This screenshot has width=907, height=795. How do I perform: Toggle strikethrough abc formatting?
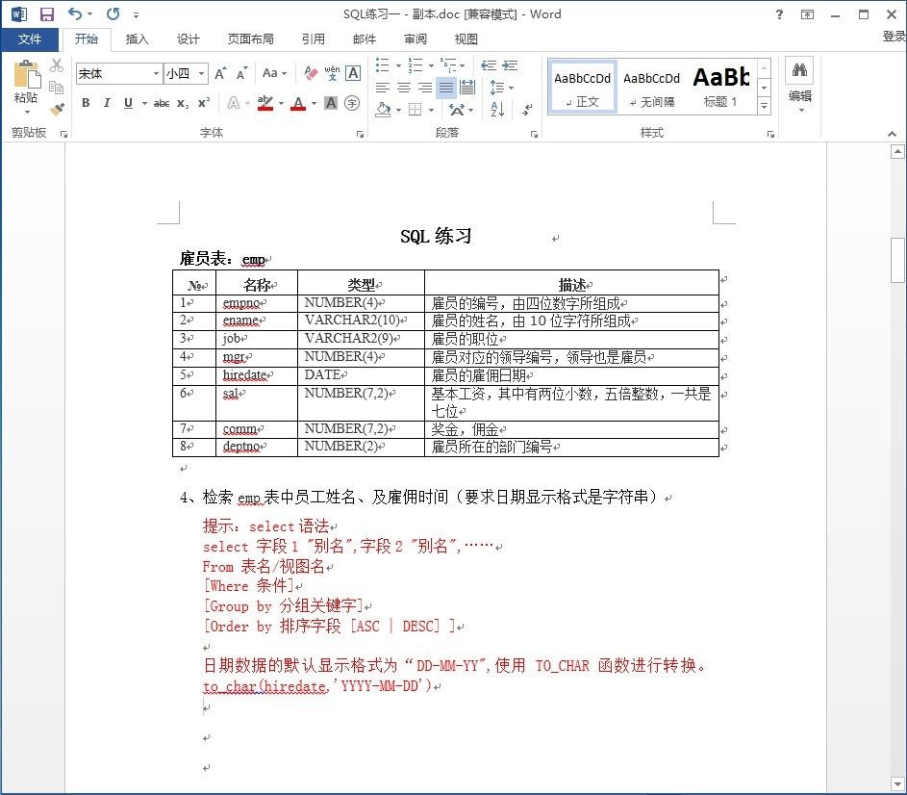162,103
